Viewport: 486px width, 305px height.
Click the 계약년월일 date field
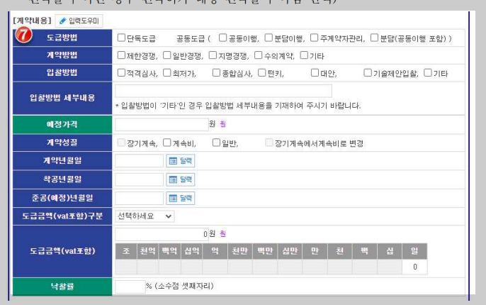pyautogui.click(x=139, y=161)
